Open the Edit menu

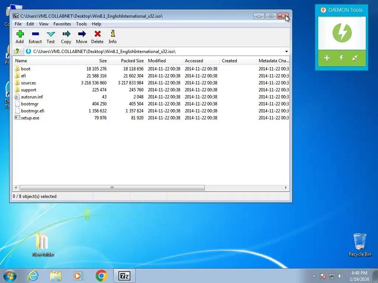(x=30, y=24)
